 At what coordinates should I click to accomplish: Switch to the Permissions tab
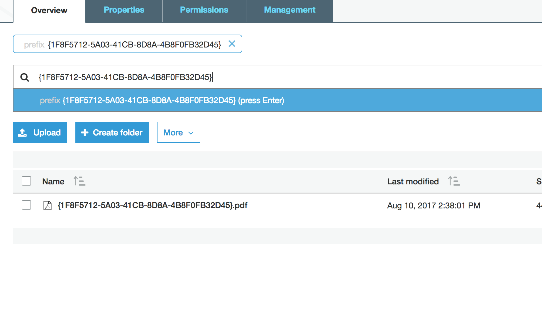(x=204, y=10)
